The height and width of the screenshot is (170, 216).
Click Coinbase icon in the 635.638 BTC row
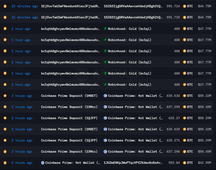pyautogui.click(x=105, y=96)
